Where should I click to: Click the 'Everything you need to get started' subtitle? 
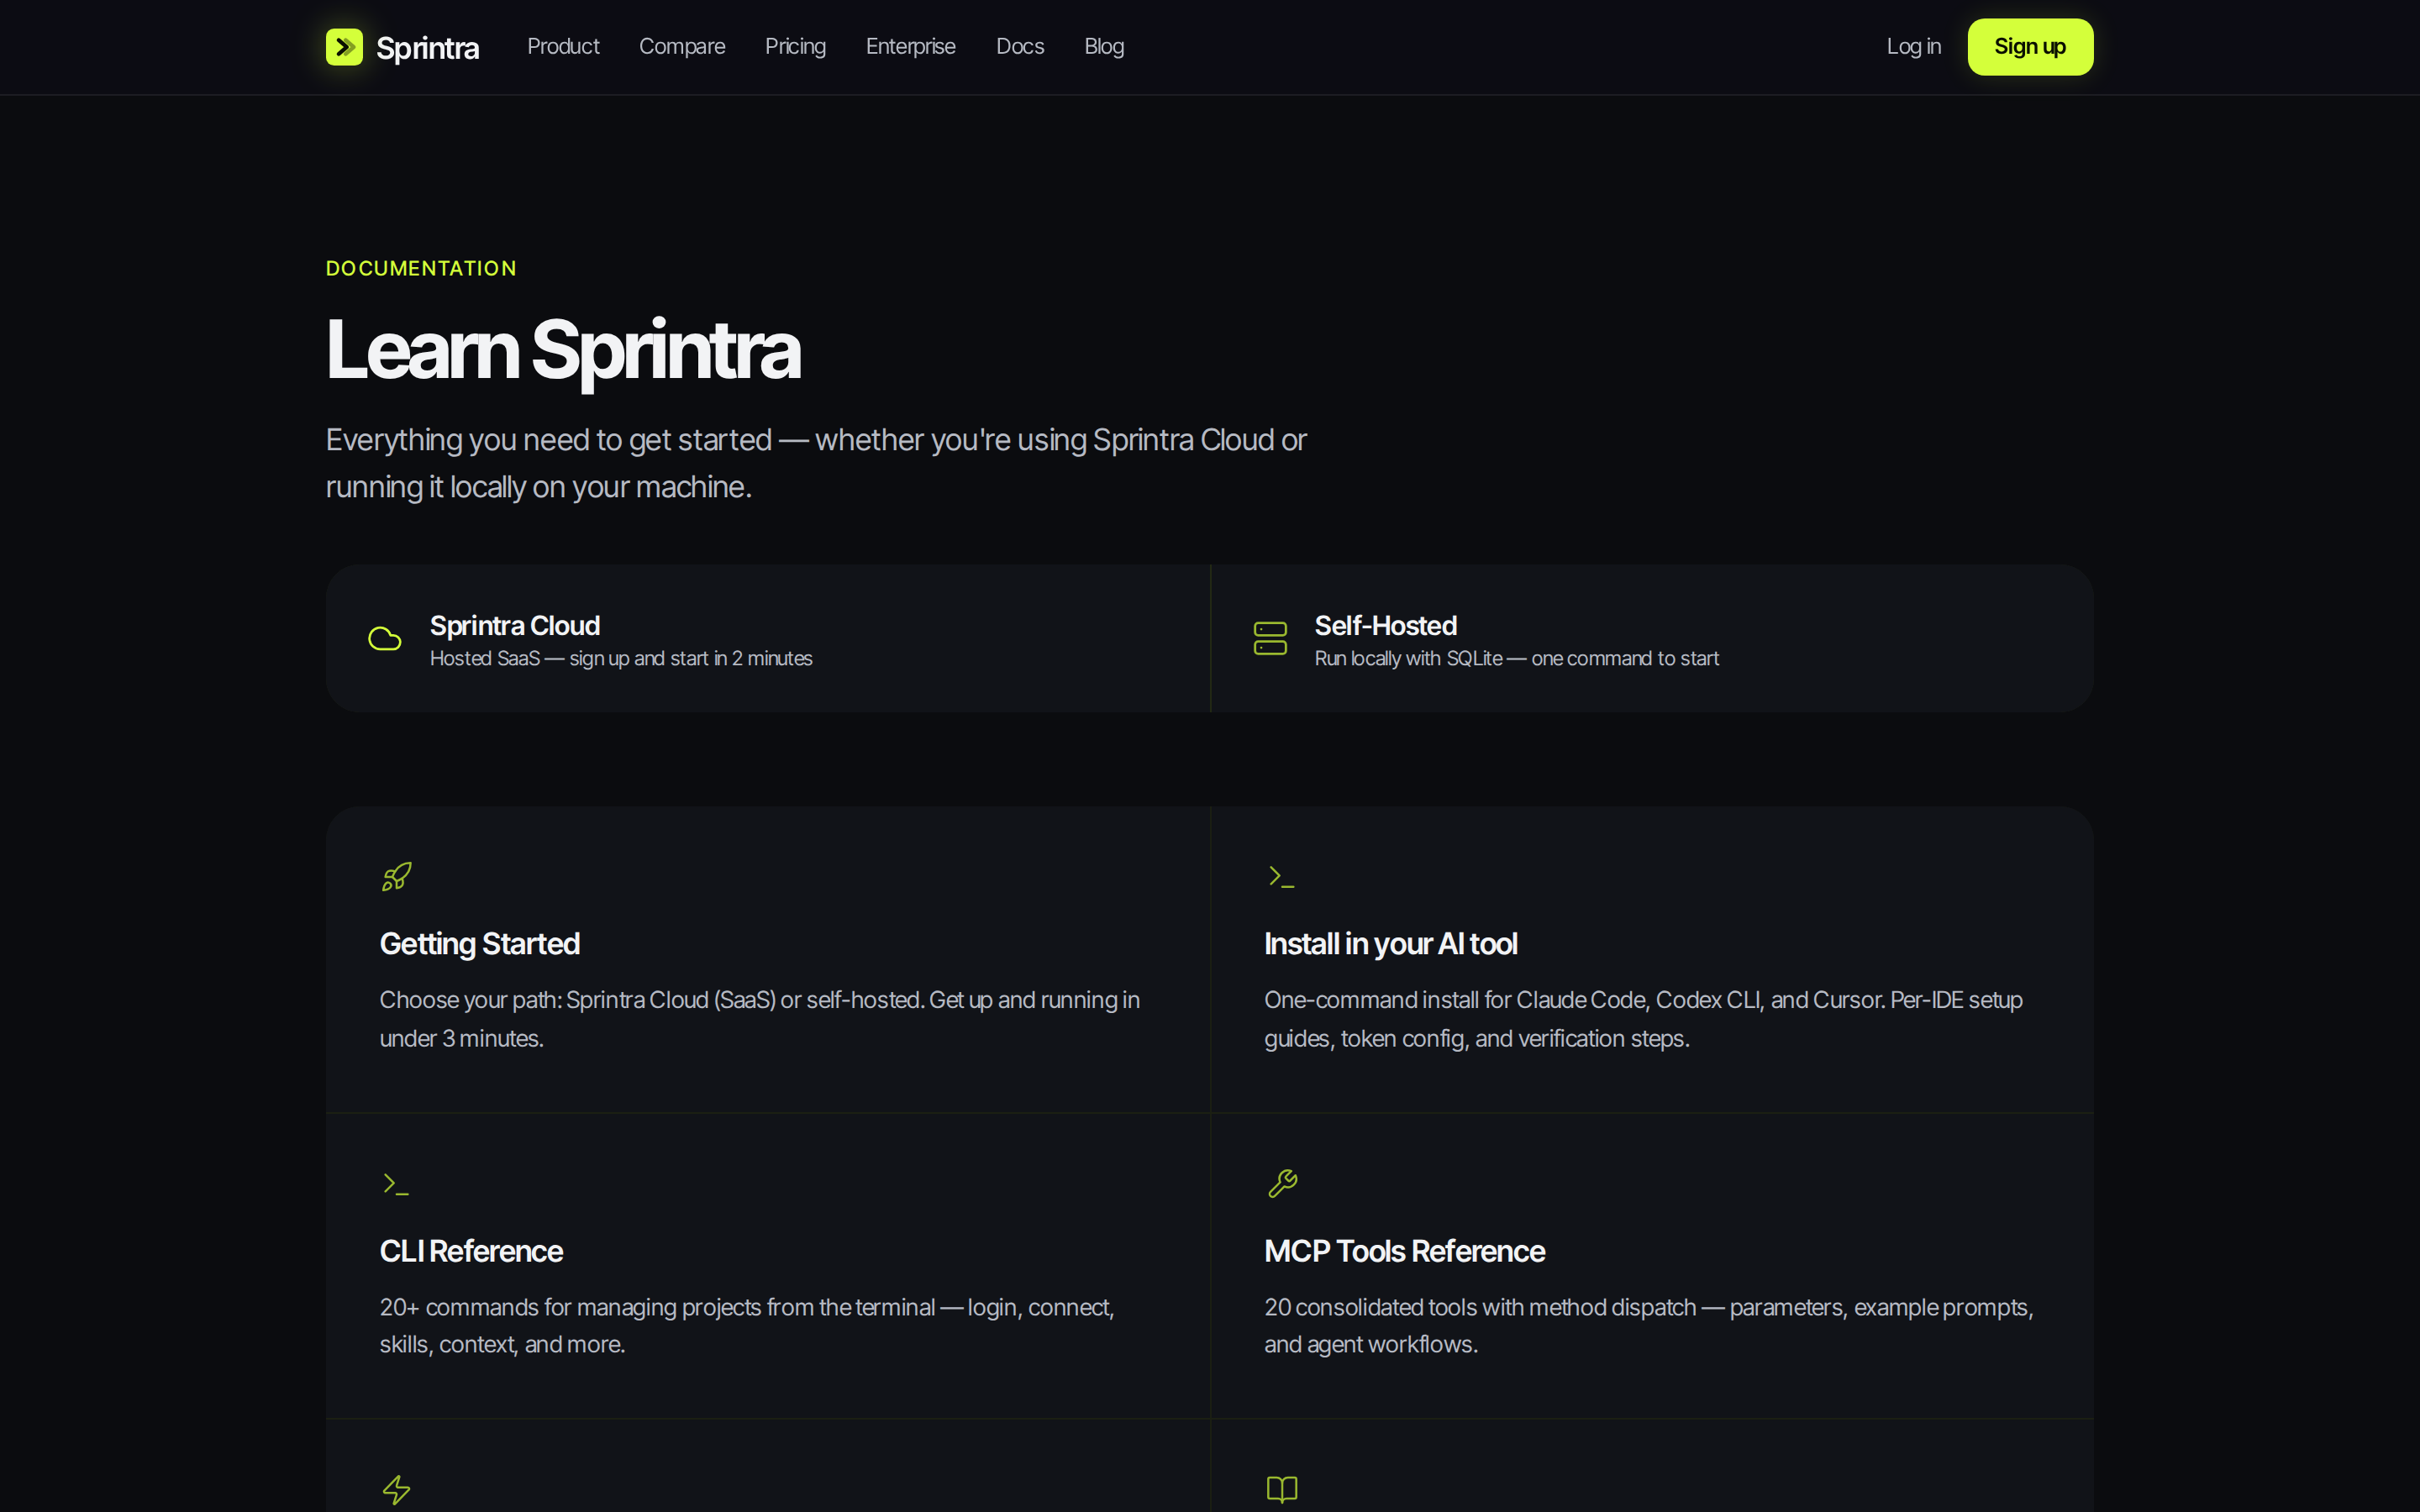tap(816, 463)
